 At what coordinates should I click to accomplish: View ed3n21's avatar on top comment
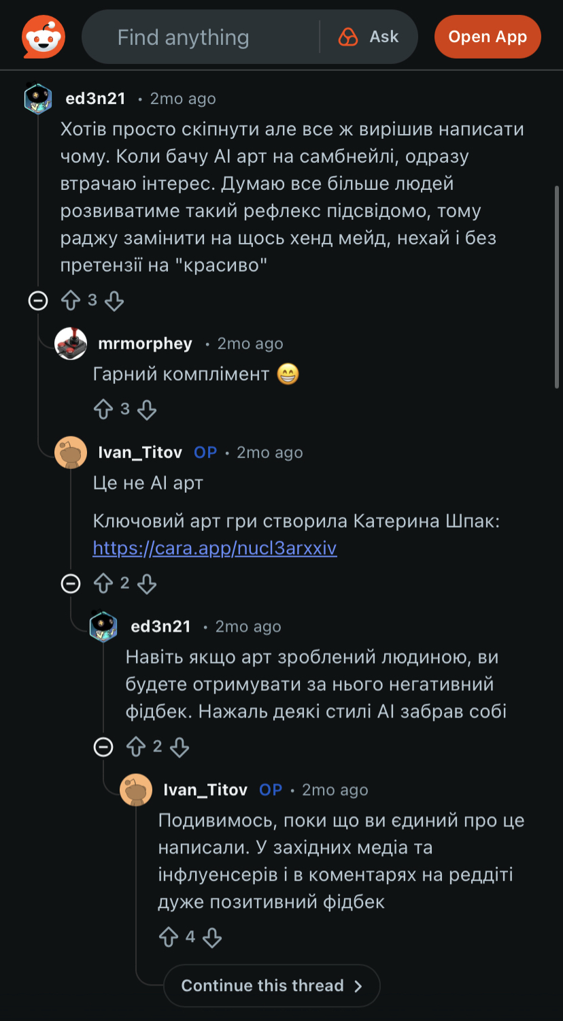[x=38, y=99]
